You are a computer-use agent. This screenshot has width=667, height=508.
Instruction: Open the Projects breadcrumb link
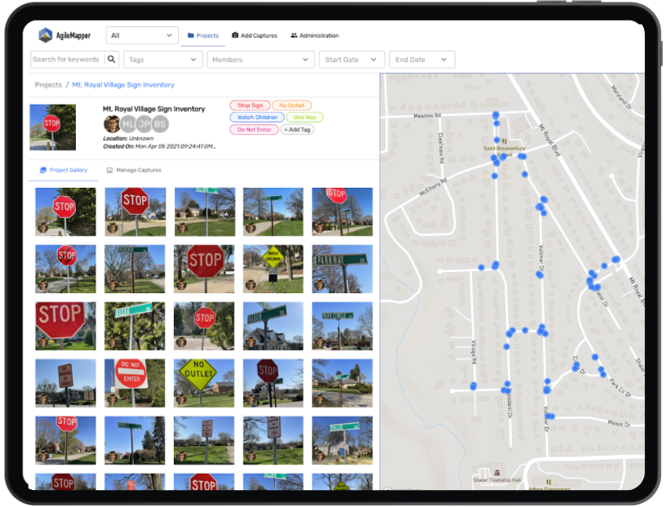tap(47, 84)
